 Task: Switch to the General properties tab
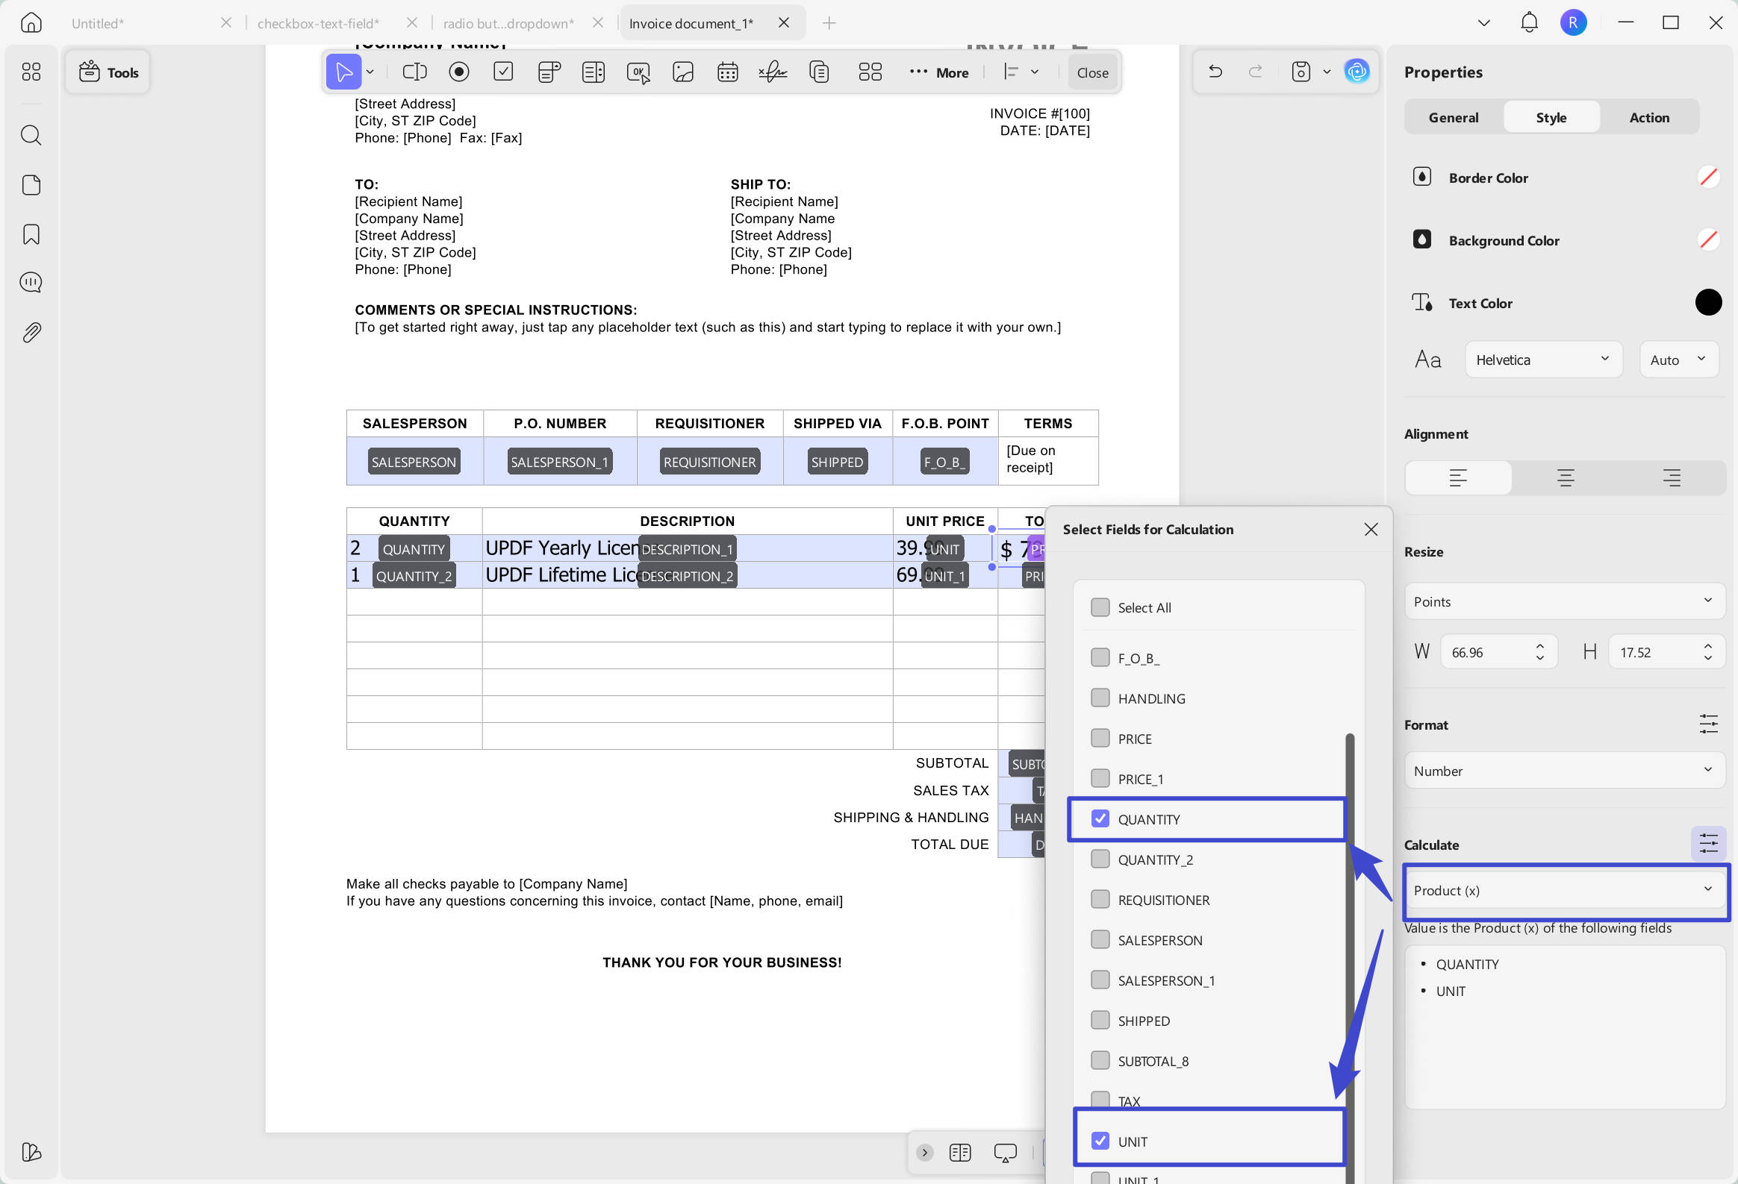[x=1452, y=117]
